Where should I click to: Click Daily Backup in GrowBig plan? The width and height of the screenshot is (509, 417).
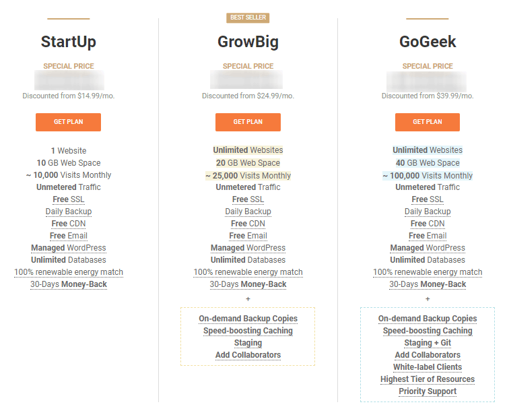pos(248,212)
